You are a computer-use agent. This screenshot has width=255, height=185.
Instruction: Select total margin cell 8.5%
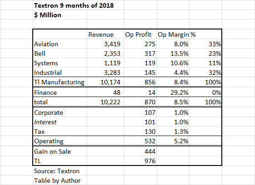173,102
